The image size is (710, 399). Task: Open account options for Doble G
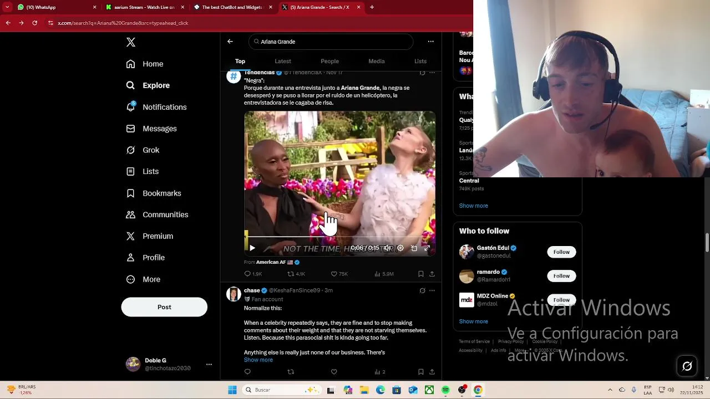[x=209, y=364]
